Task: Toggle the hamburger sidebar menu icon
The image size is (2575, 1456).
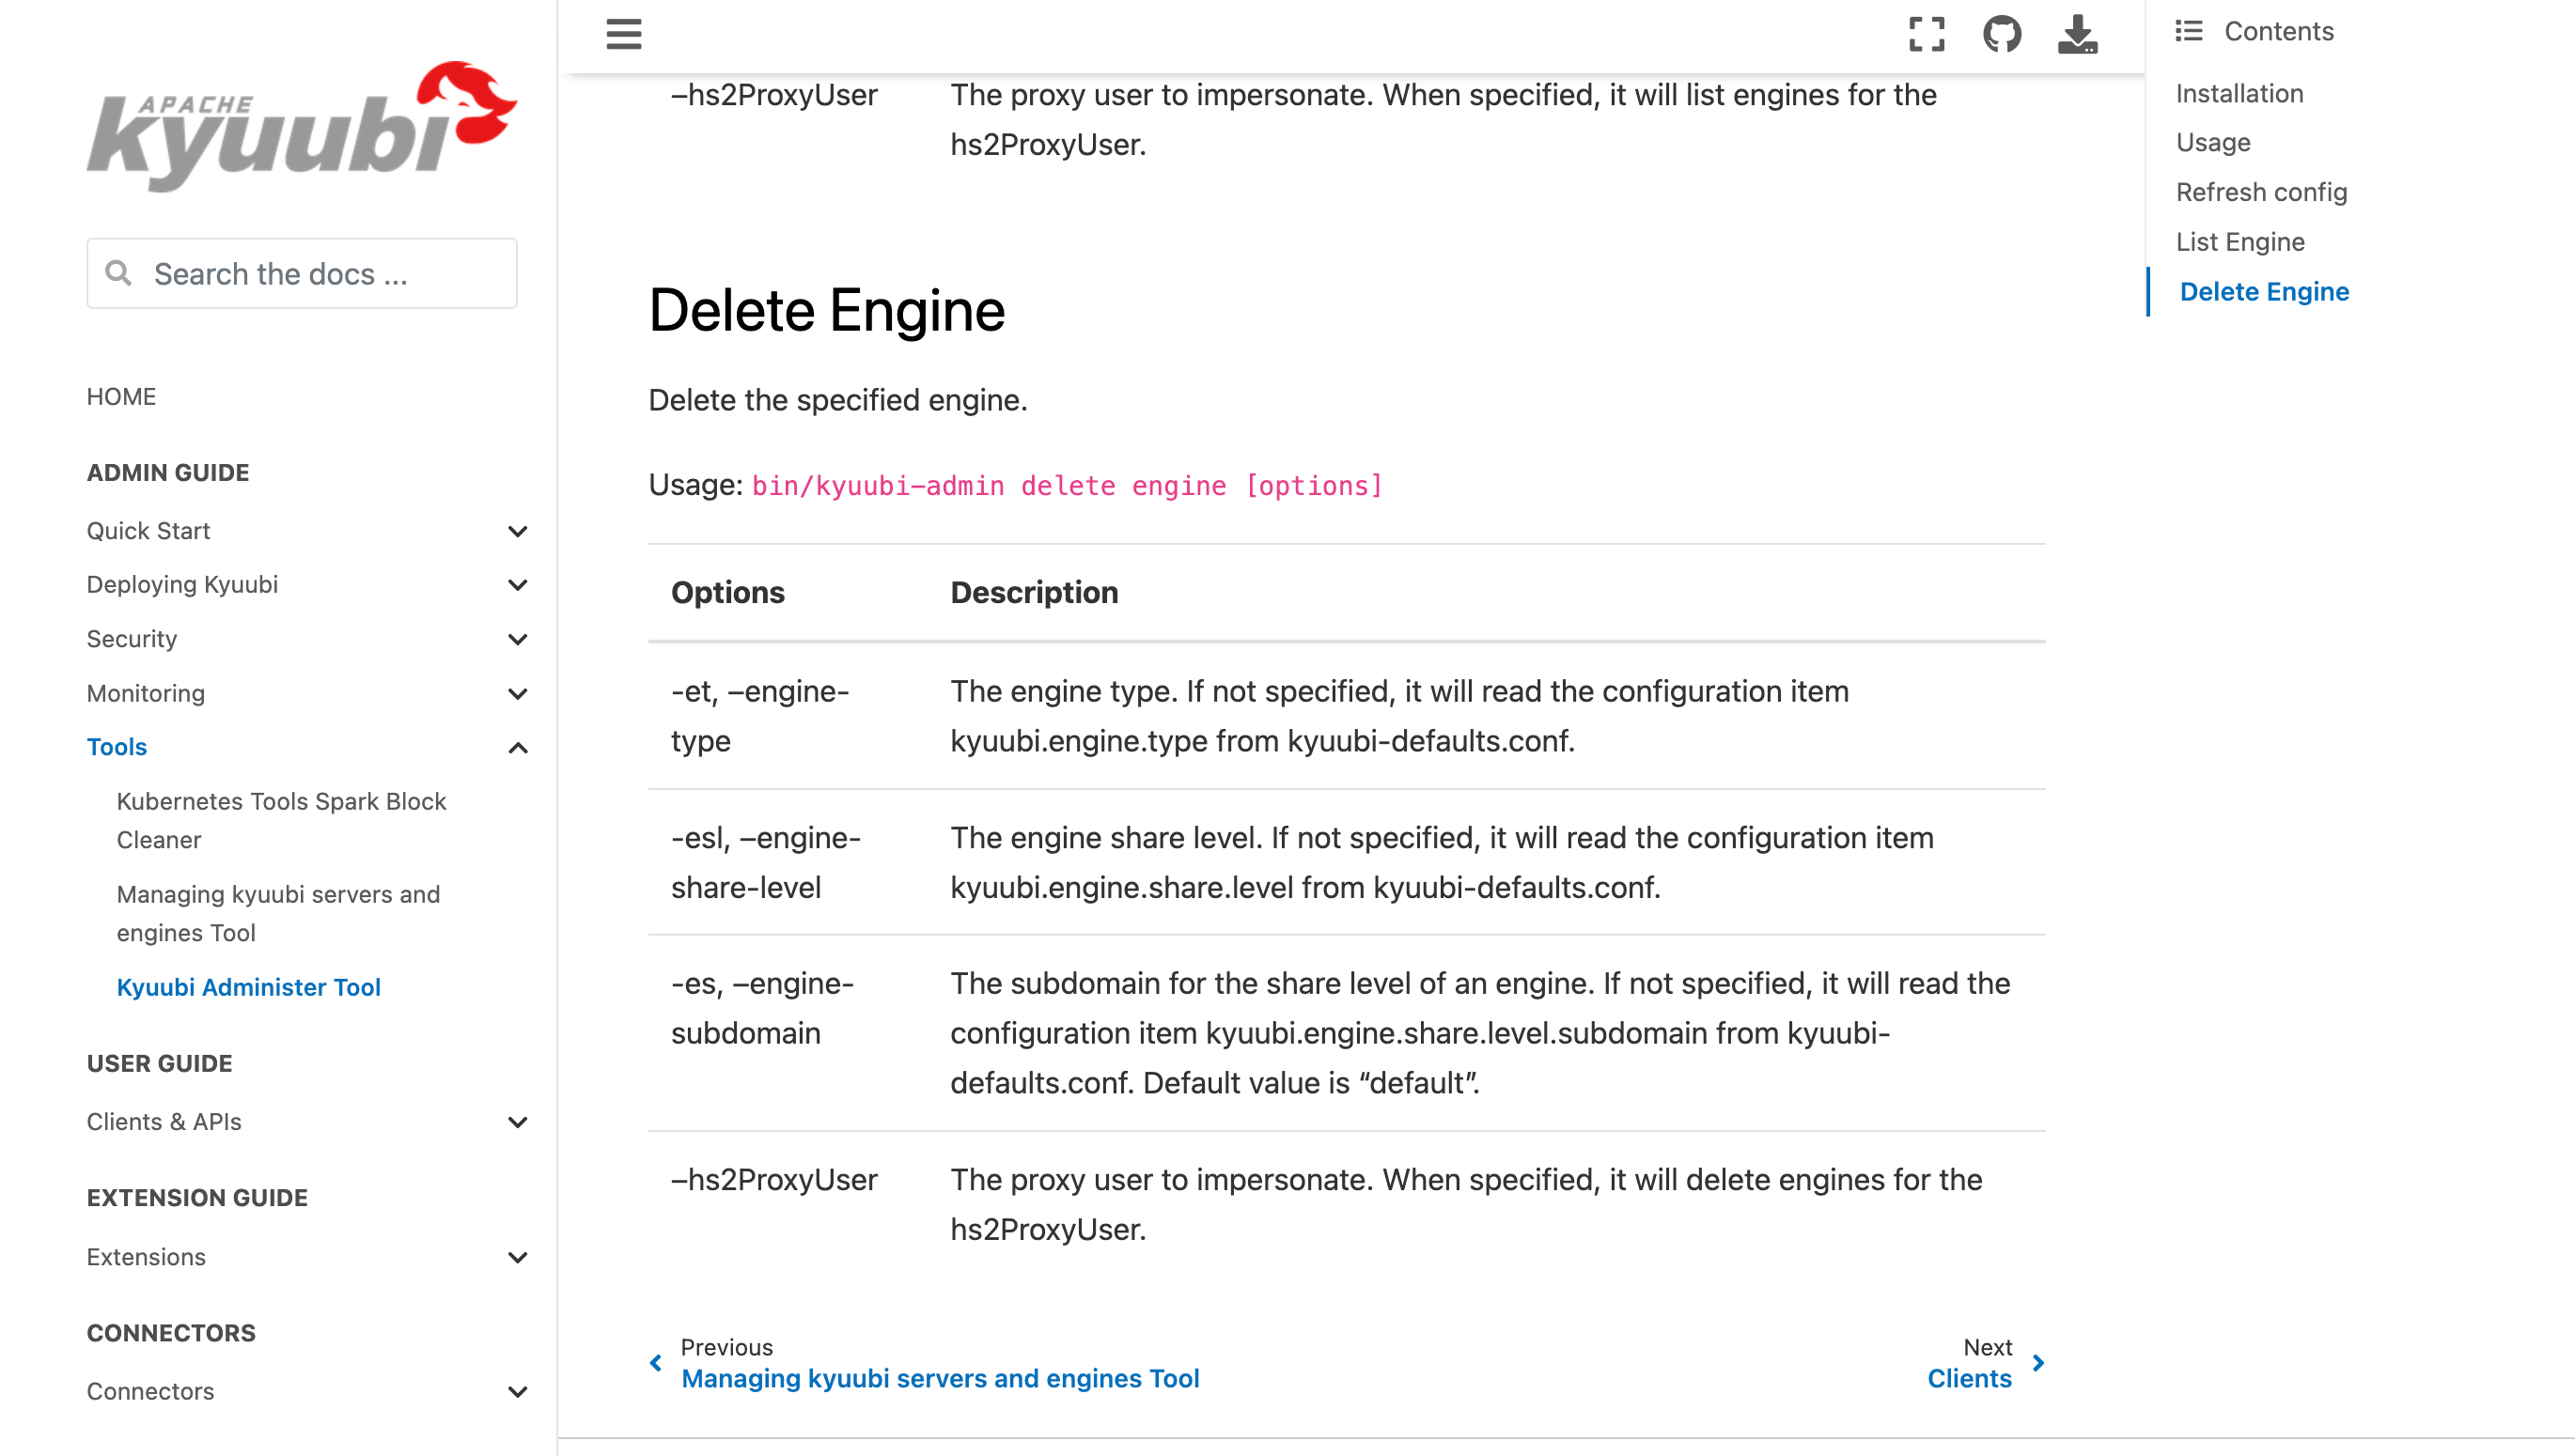Action: click(x=623, y=34)
